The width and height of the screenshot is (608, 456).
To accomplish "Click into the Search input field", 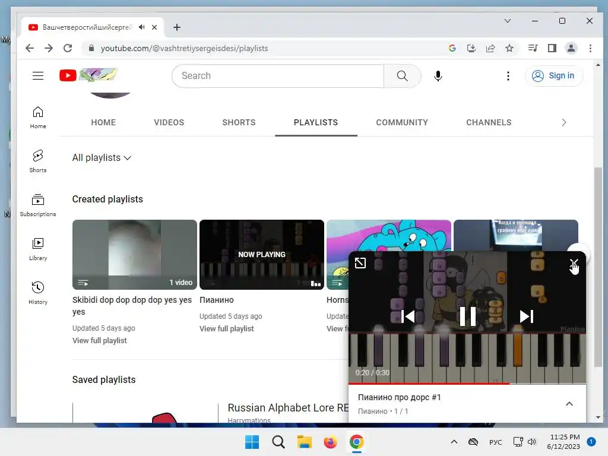I will point(278,76).
